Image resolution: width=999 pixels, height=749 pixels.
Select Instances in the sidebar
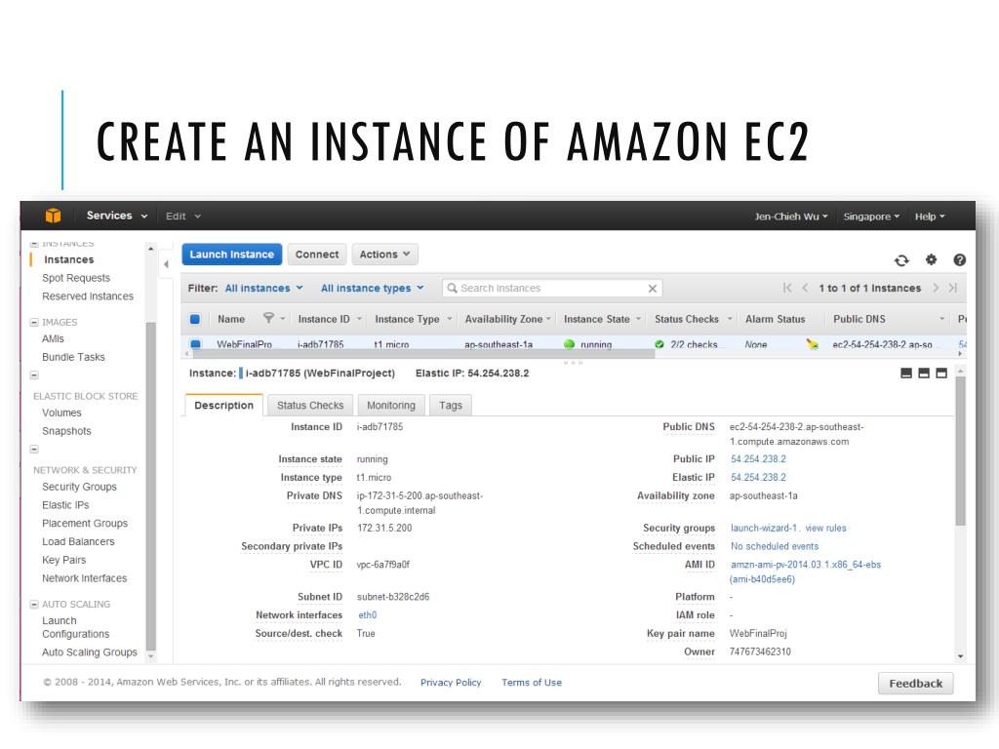coord(69,259)
